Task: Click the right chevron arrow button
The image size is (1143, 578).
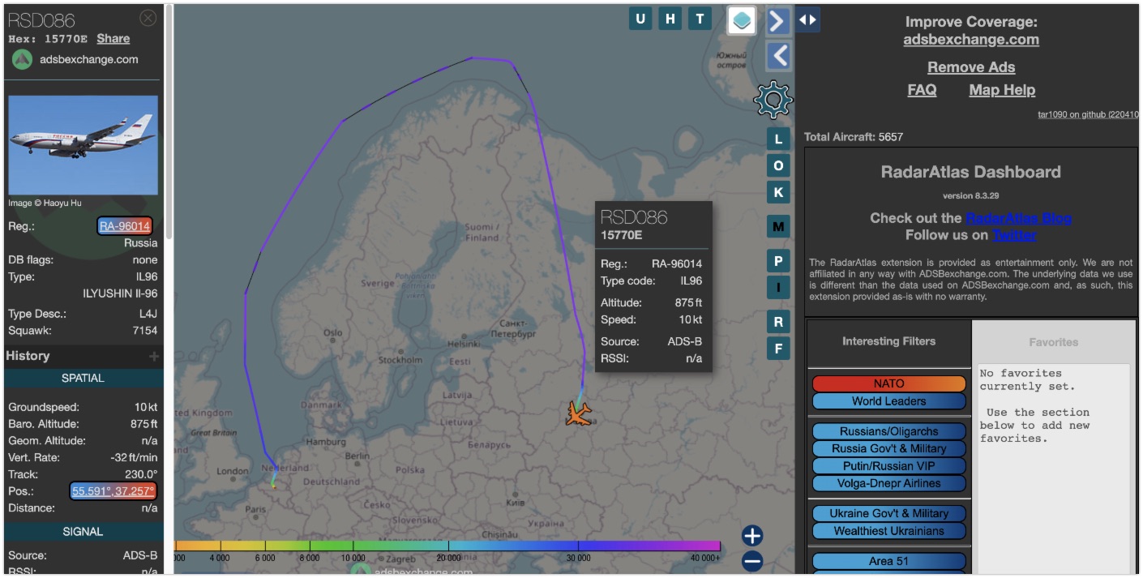Action: 778,20
